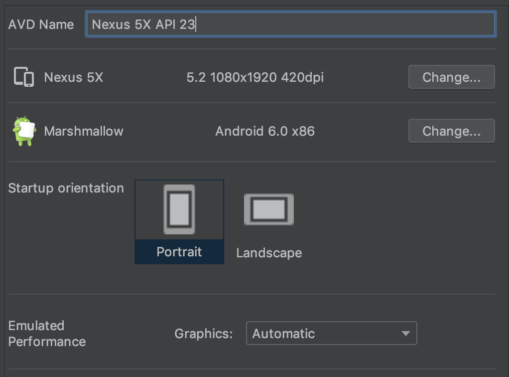Click the Nexus 5X device name
Screen dimensions: 509x377
(74, 77)
